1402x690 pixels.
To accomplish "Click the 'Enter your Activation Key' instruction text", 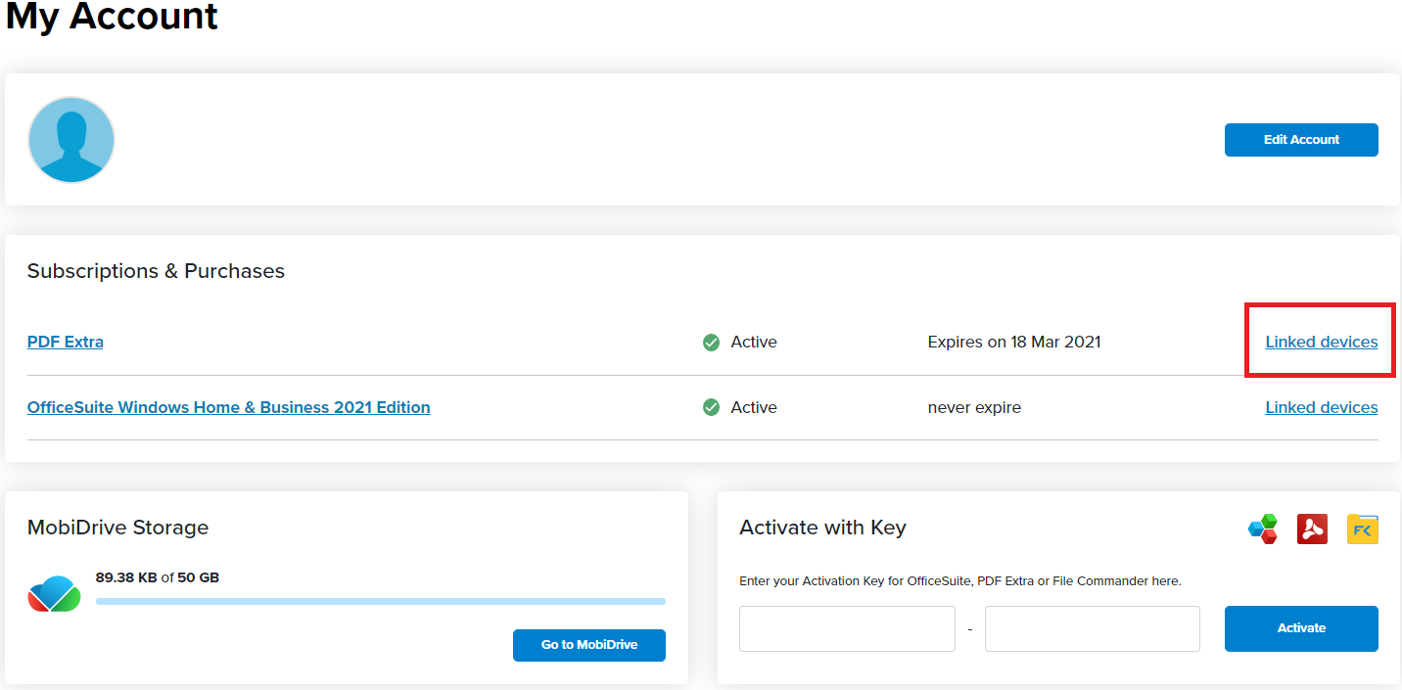I will (x=960, y=581).
